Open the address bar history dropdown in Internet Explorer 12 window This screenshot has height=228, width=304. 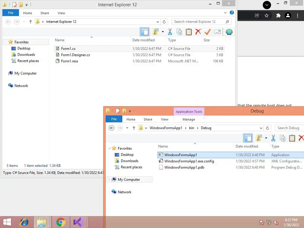(x=158, y=22)
